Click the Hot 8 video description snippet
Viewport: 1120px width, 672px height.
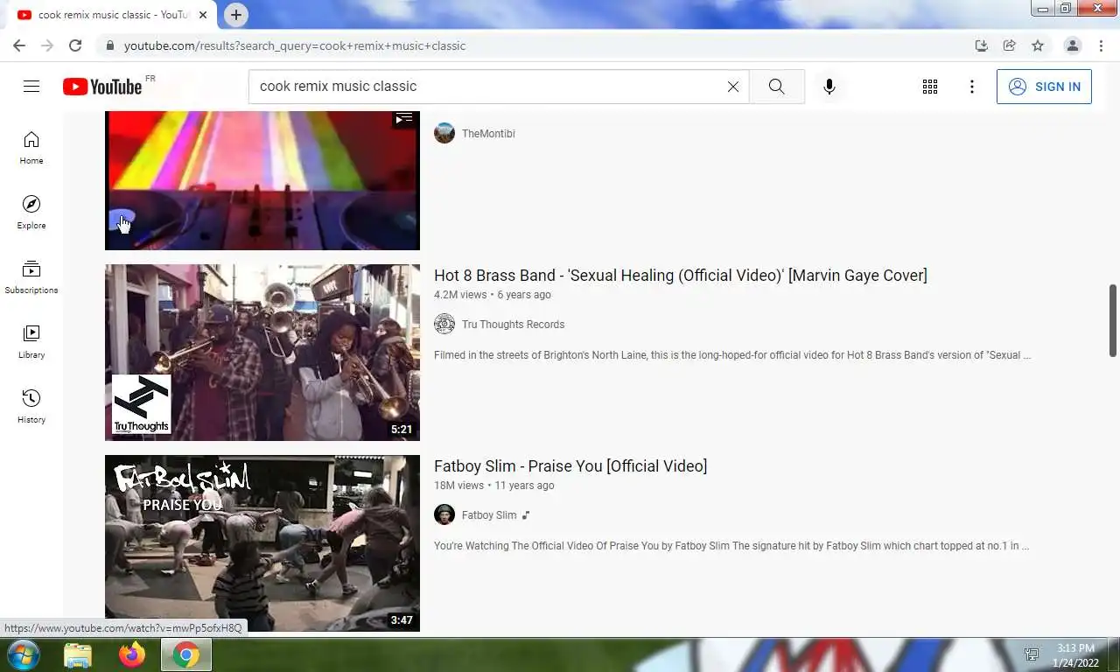(732, 355)
